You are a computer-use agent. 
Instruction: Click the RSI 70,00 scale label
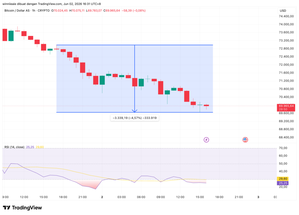[283, 148]
